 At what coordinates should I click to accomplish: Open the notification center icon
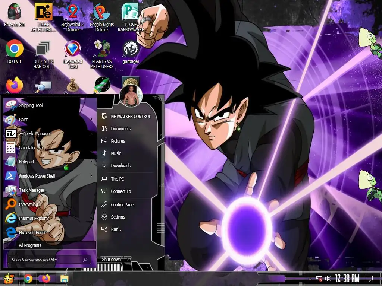tap(370, 279)
